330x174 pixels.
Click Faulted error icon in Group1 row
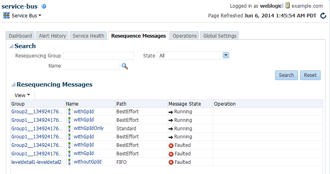tap(171, 154)
